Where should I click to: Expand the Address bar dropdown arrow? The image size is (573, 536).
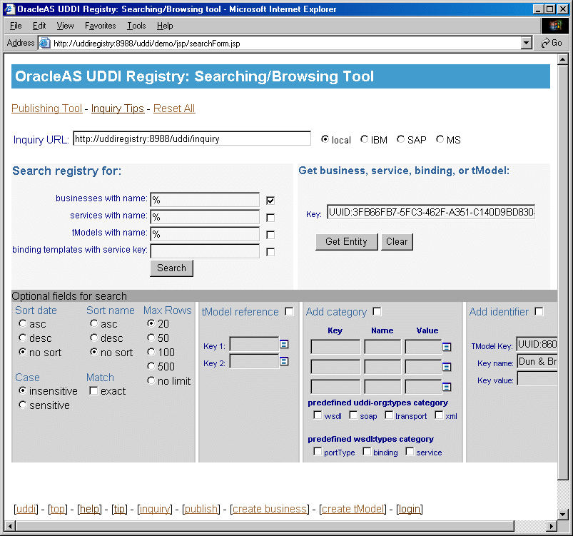click(526, 43)
